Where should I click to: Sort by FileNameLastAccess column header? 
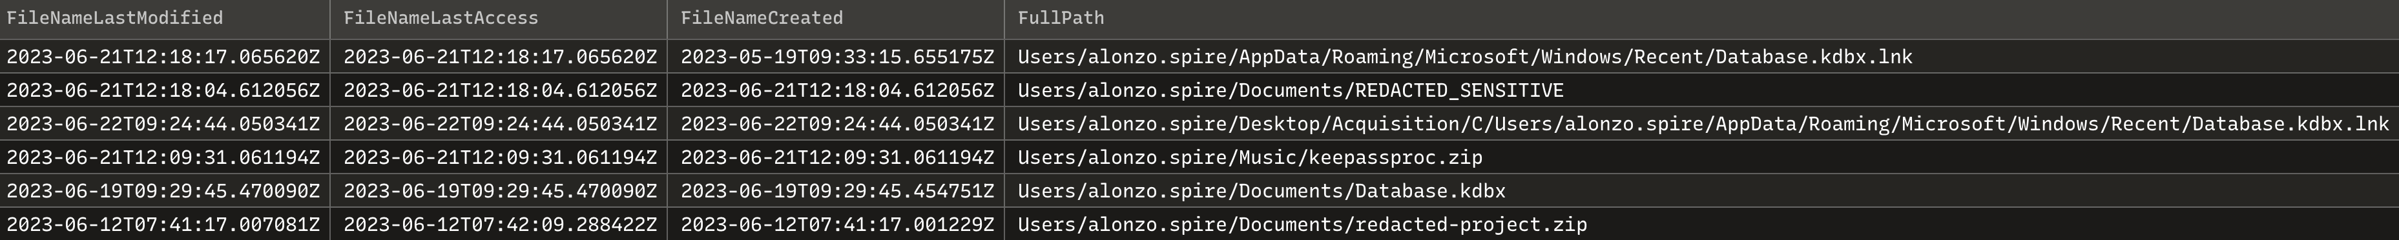(441, 17)
